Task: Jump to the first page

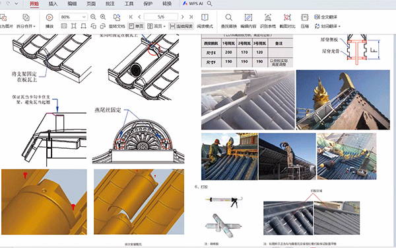Action: pyautogui.click(x=131, y=17)
